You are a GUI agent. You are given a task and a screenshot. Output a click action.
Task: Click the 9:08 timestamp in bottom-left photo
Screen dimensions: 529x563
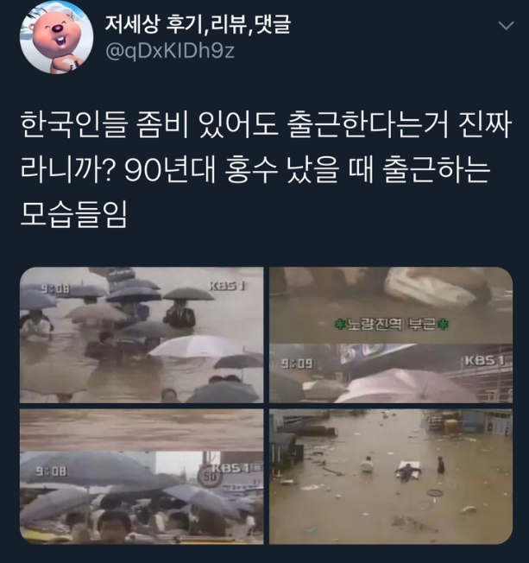51,471
